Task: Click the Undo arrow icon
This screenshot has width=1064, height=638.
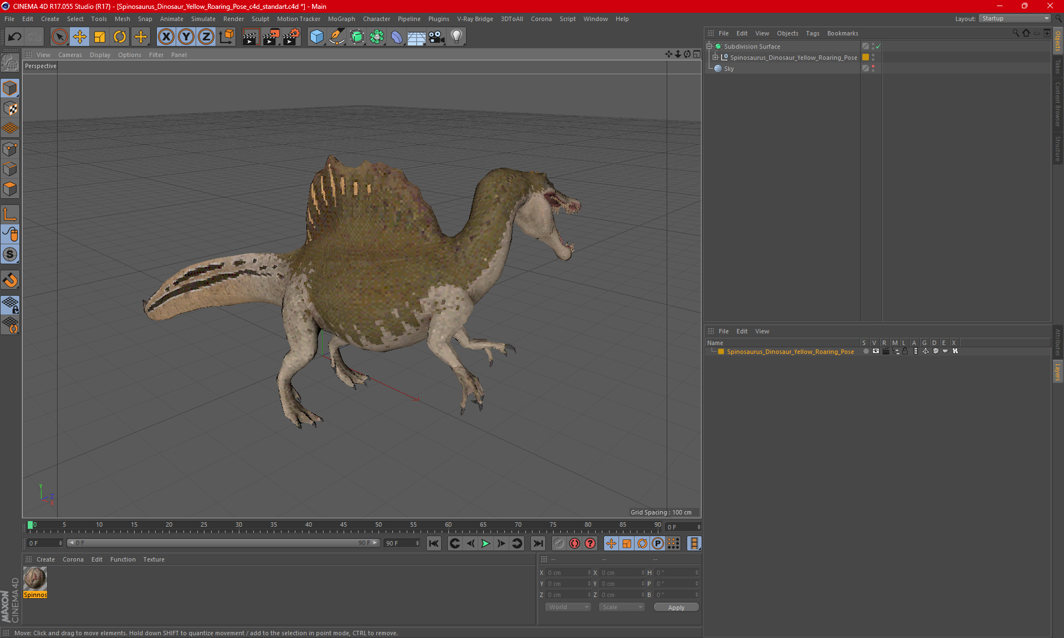Action: coord(14,37)
